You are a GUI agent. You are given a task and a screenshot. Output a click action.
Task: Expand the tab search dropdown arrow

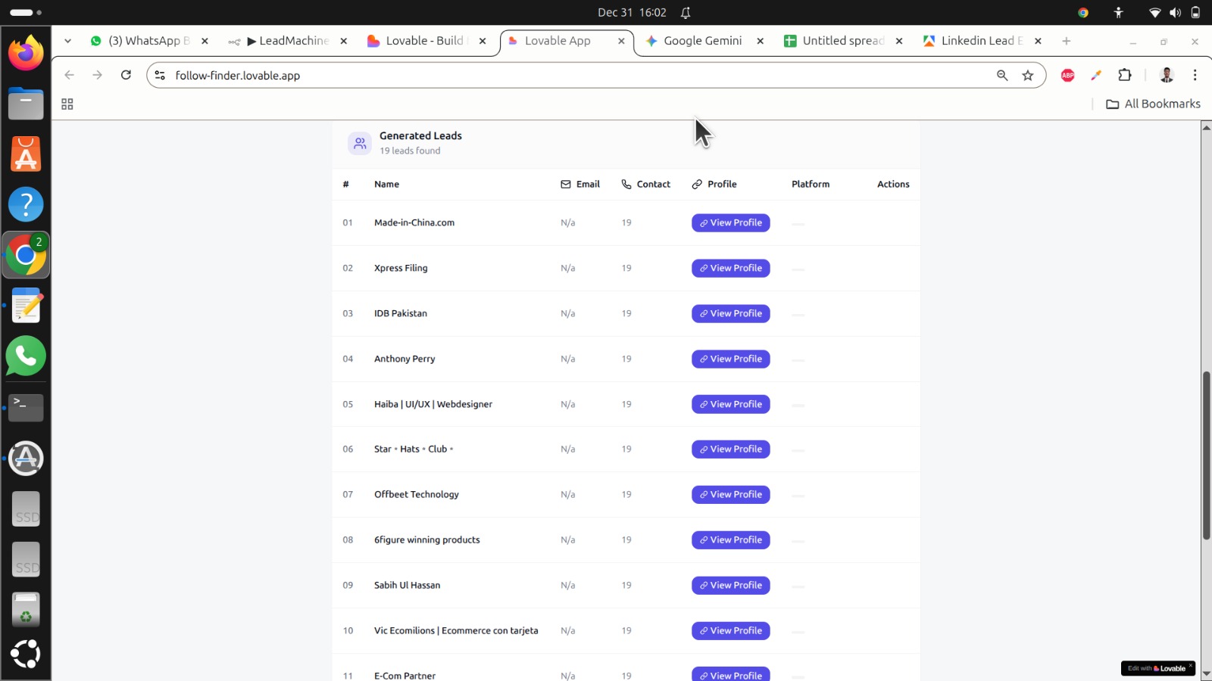[x=67, y=41]
